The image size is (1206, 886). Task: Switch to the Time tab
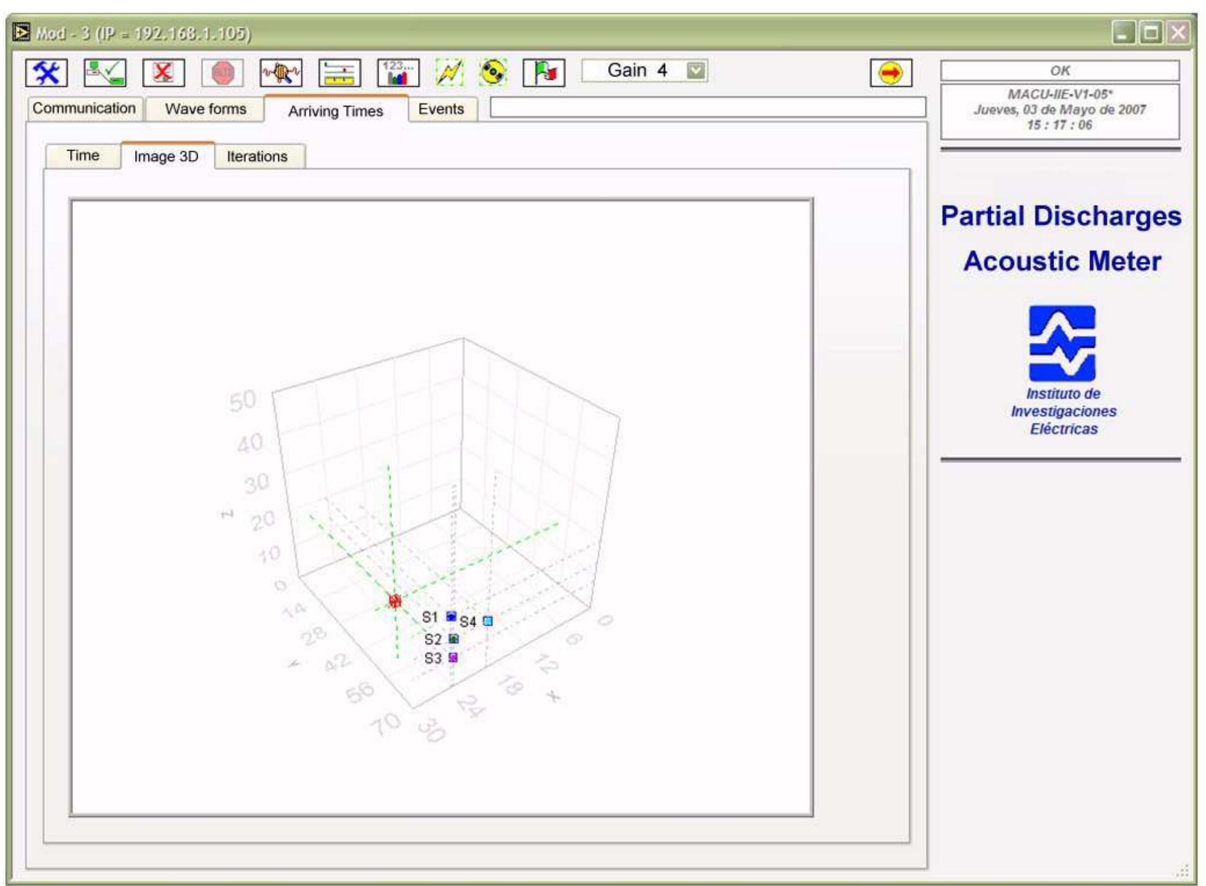pos(82,155)
